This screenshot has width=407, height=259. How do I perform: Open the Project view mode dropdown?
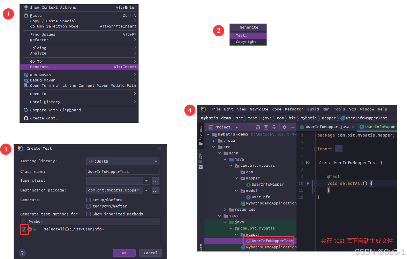(x=237, y=127)
